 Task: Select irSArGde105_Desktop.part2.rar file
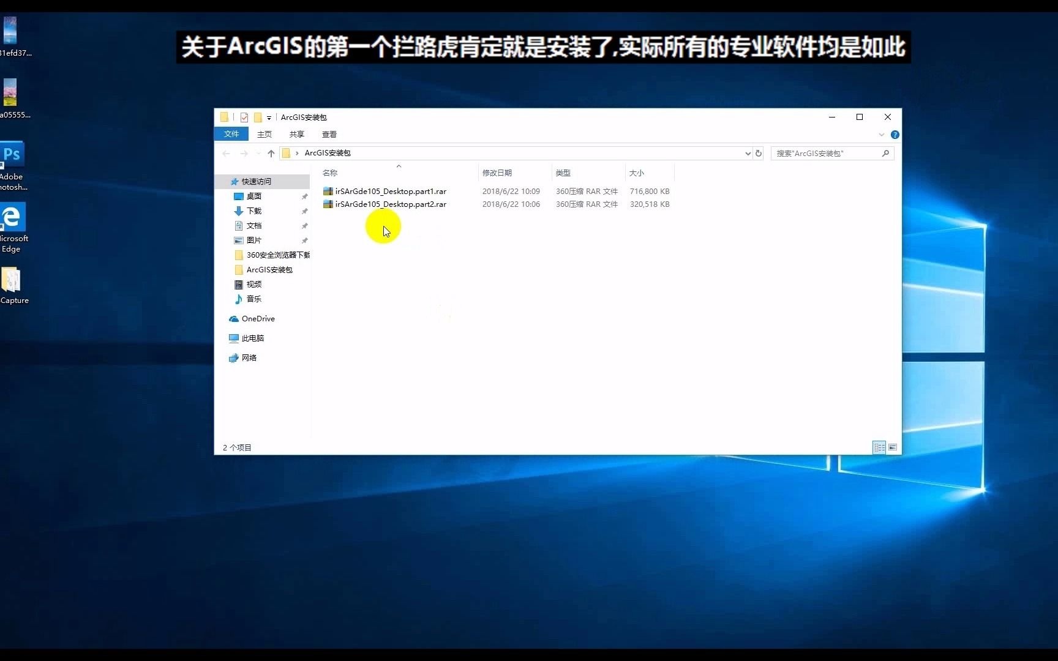pos(391,204)
